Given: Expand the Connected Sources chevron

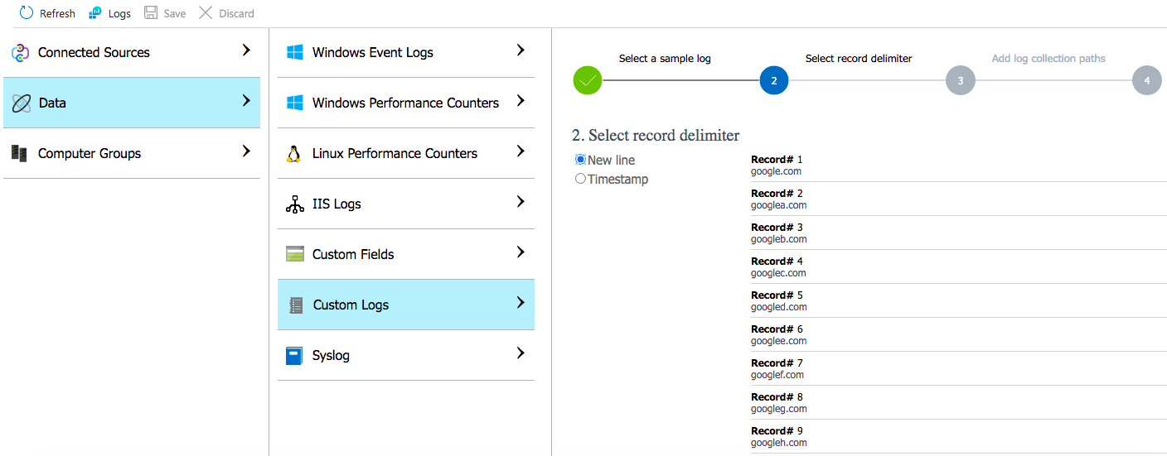Looking at the screenshot, I should [x=246, y=50].
